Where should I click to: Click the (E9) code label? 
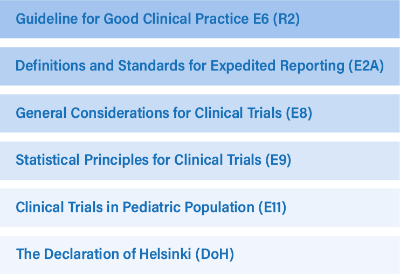[278, 160]
